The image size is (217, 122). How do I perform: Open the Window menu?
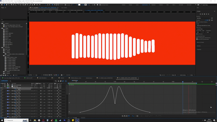click(x=28, y=3)
